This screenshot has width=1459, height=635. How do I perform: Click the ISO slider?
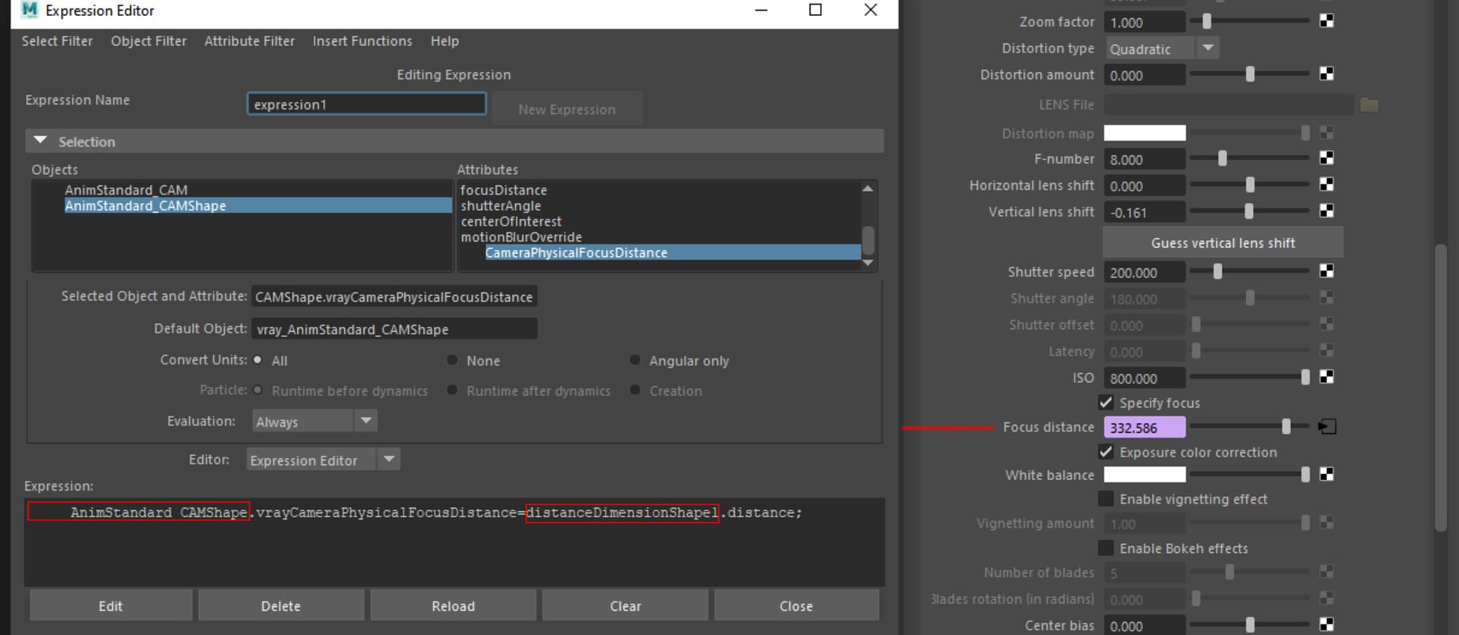tap(1249, 377)
